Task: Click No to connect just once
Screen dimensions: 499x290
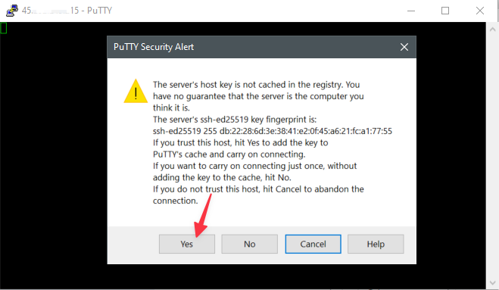Action: click(x=250, y=244)
